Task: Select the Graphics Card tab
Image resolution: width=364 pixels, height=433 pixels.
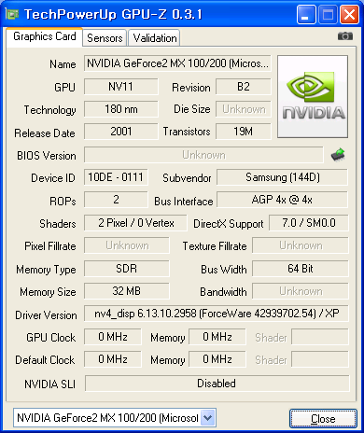Action: pos(45,36)
